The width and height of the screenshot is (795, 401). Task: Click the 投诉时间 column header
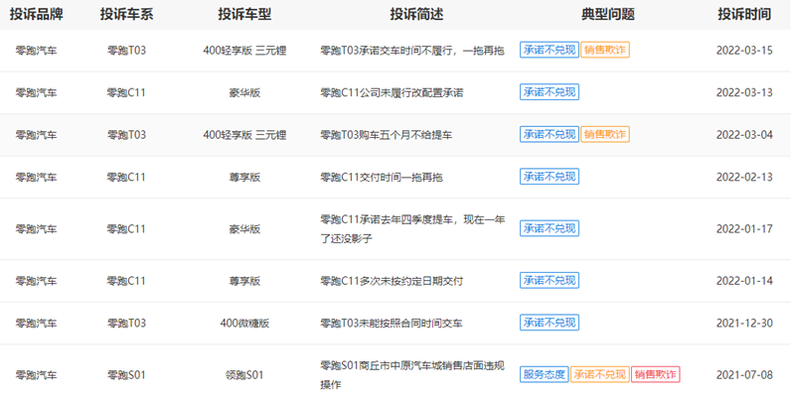click(744, 14)
